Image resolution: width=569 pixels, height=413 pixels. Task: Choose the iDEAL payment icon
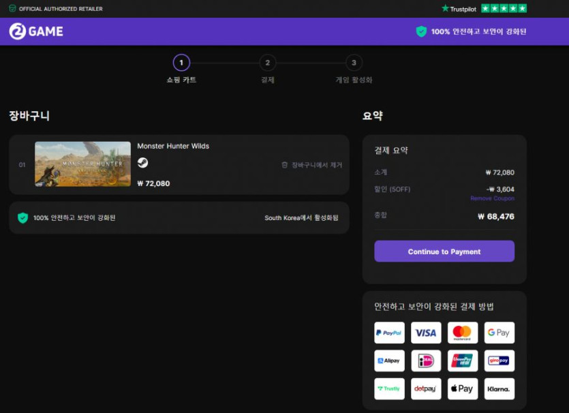tap(426, 361)
